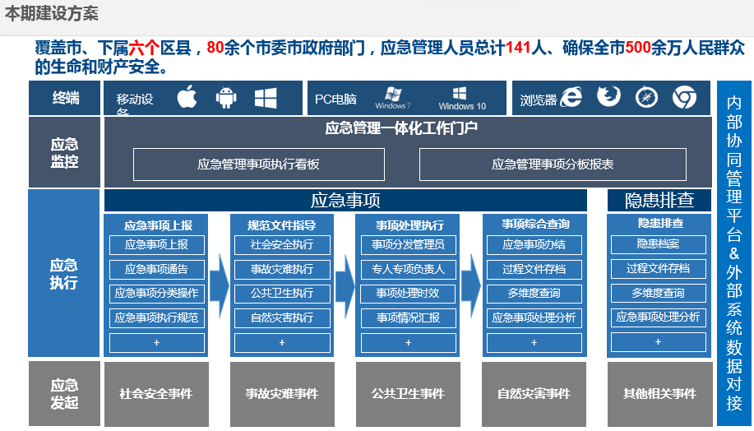Click the 应急事项办结 box
The image size is (754, 431).
(x=534, y=245)
